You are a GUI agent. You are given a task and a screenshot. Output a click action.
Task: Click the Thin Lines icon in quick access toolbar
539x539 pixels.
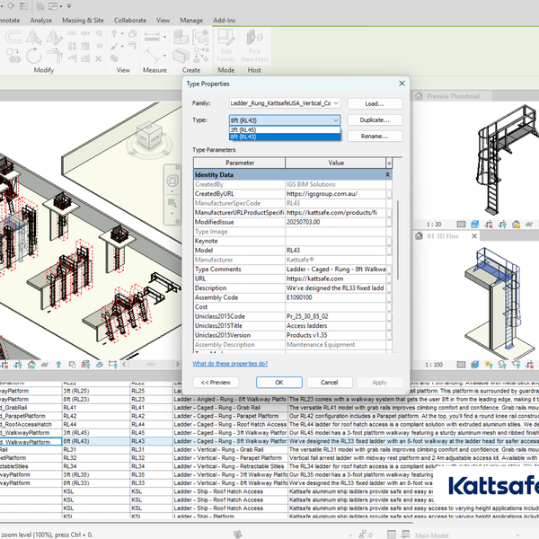tap(24, 6)
